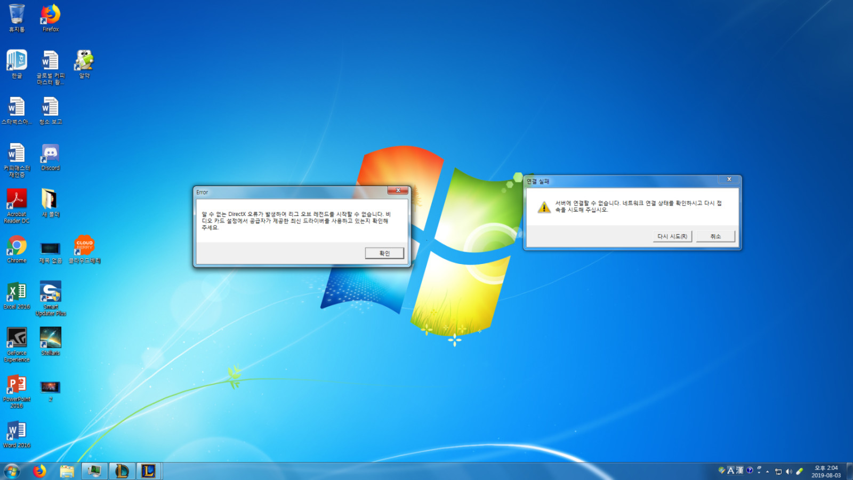Screen dimensions: 853x480
Task: Toggle the 漢 Hanja conversion button
Action: [x=739, y=470]
